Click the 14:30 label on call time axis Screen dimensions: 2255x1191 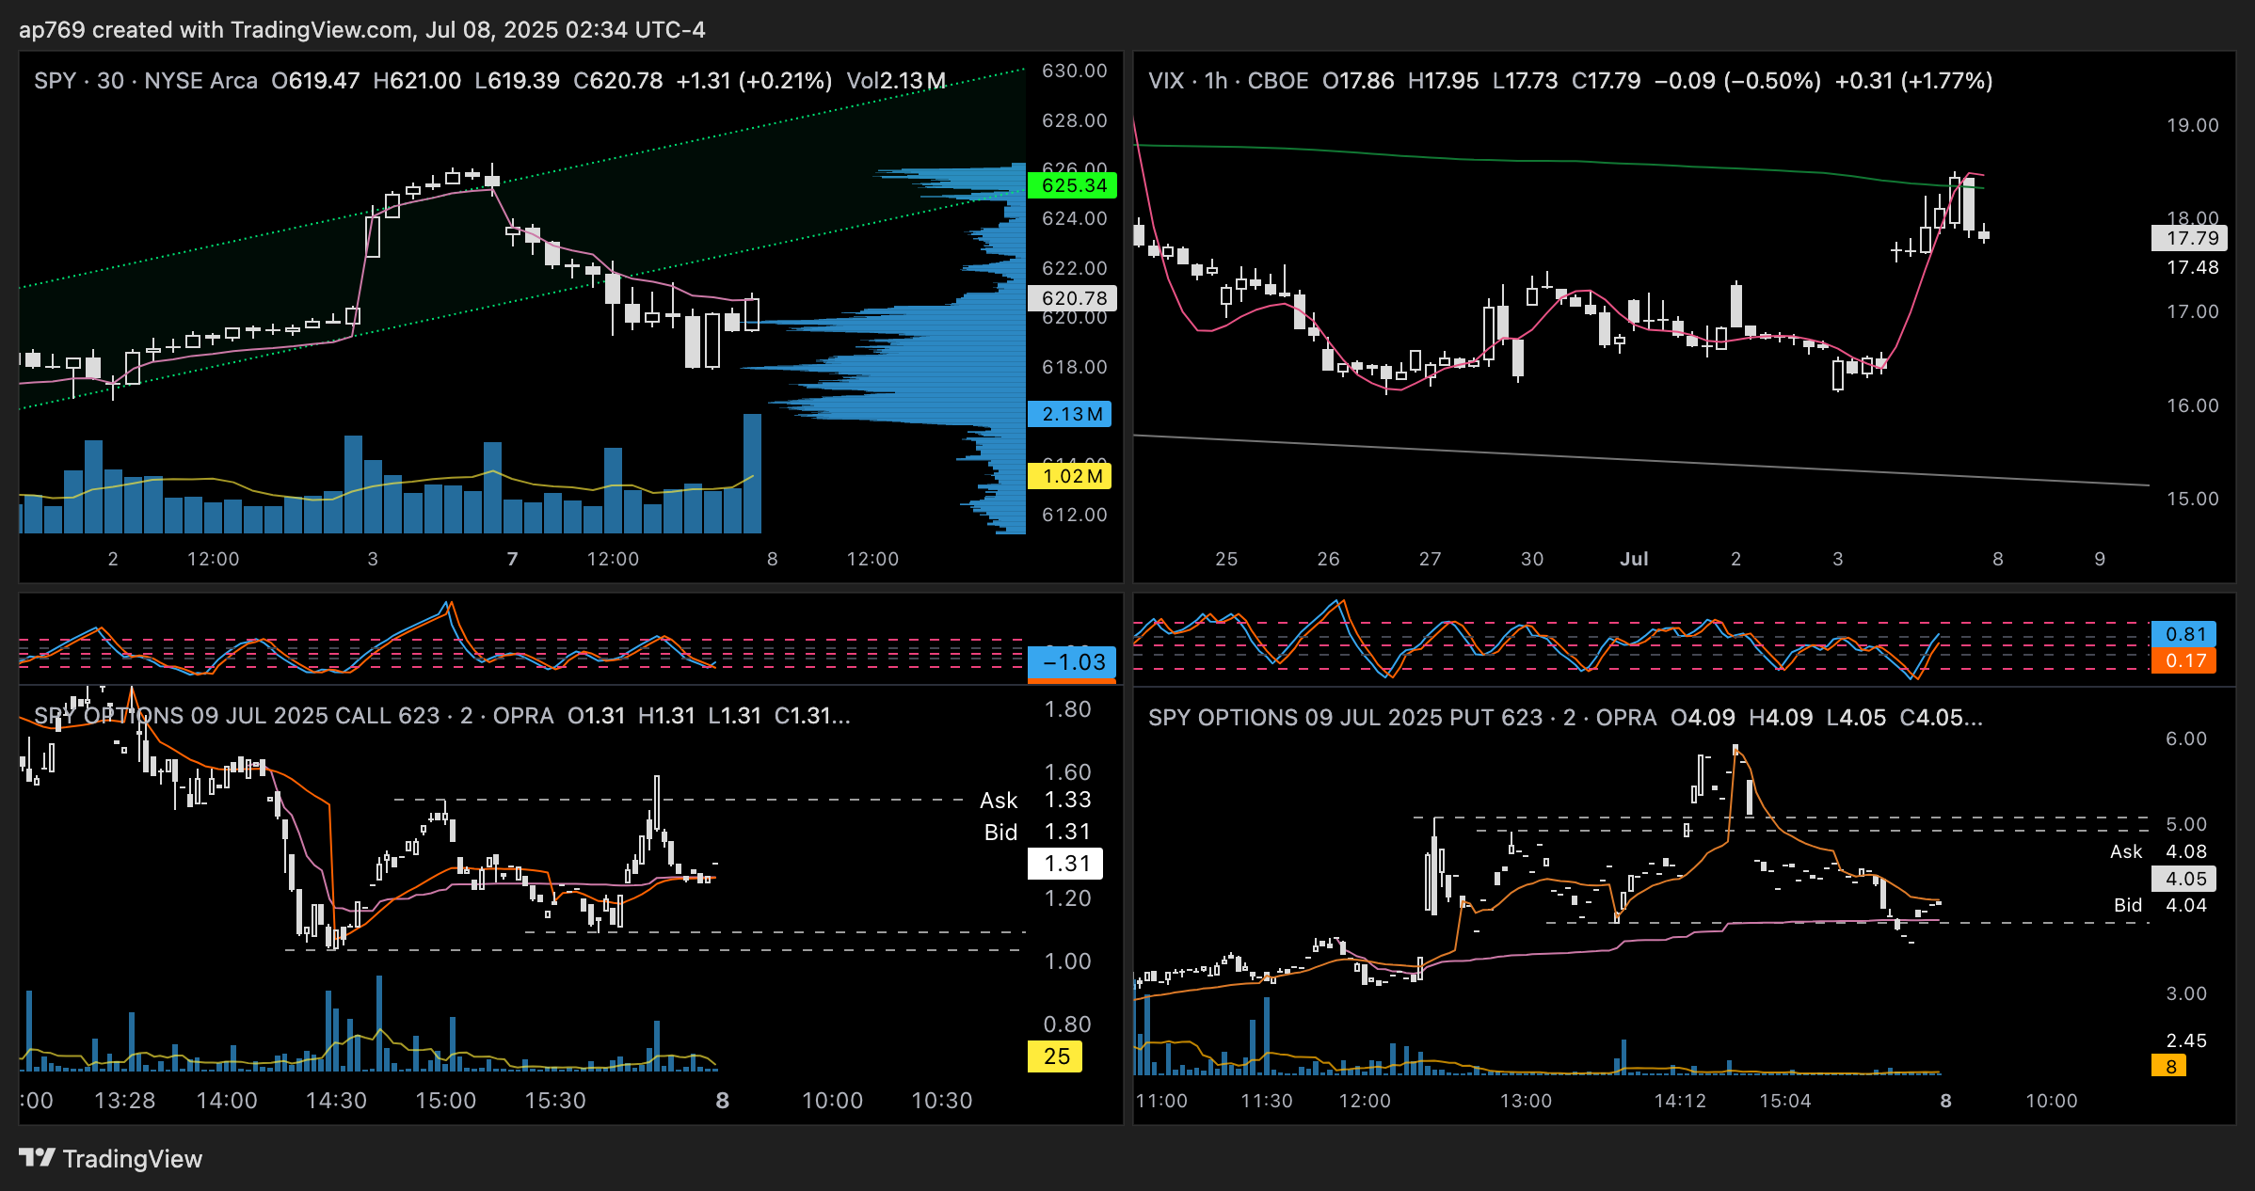click(336, 1101)
